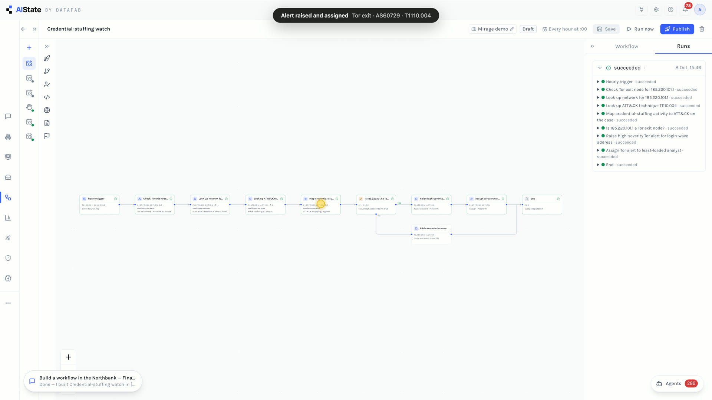This screenshot has width=712, height=400.
Task: Select the Raise high-severity node on canvas
Action: (x=431, y=204)
